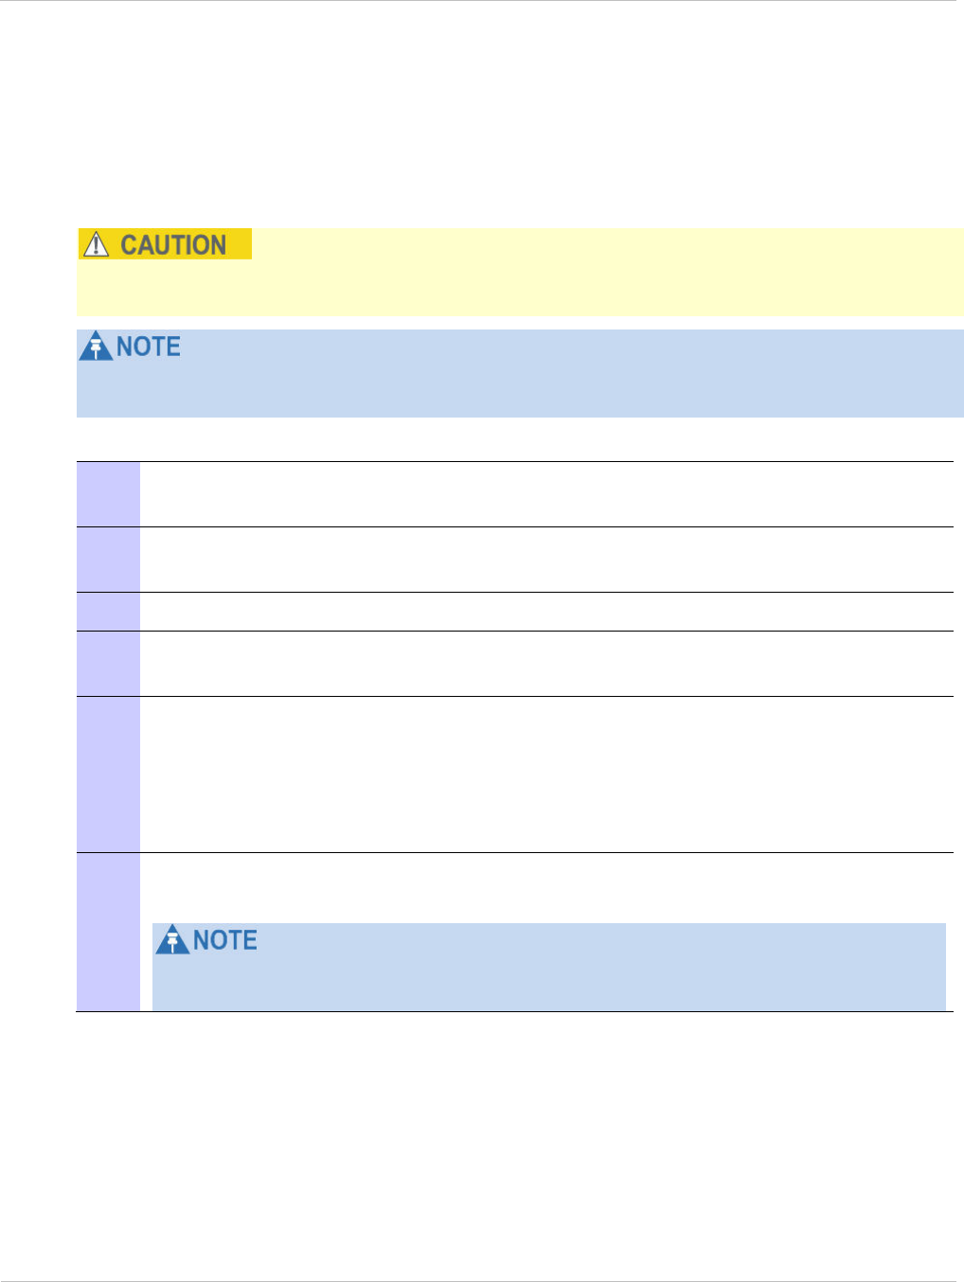Viewport: 964px width, 1282px height.
Task: Click the white content cell of the shortest third row
Action: click(x=546, y=612)
